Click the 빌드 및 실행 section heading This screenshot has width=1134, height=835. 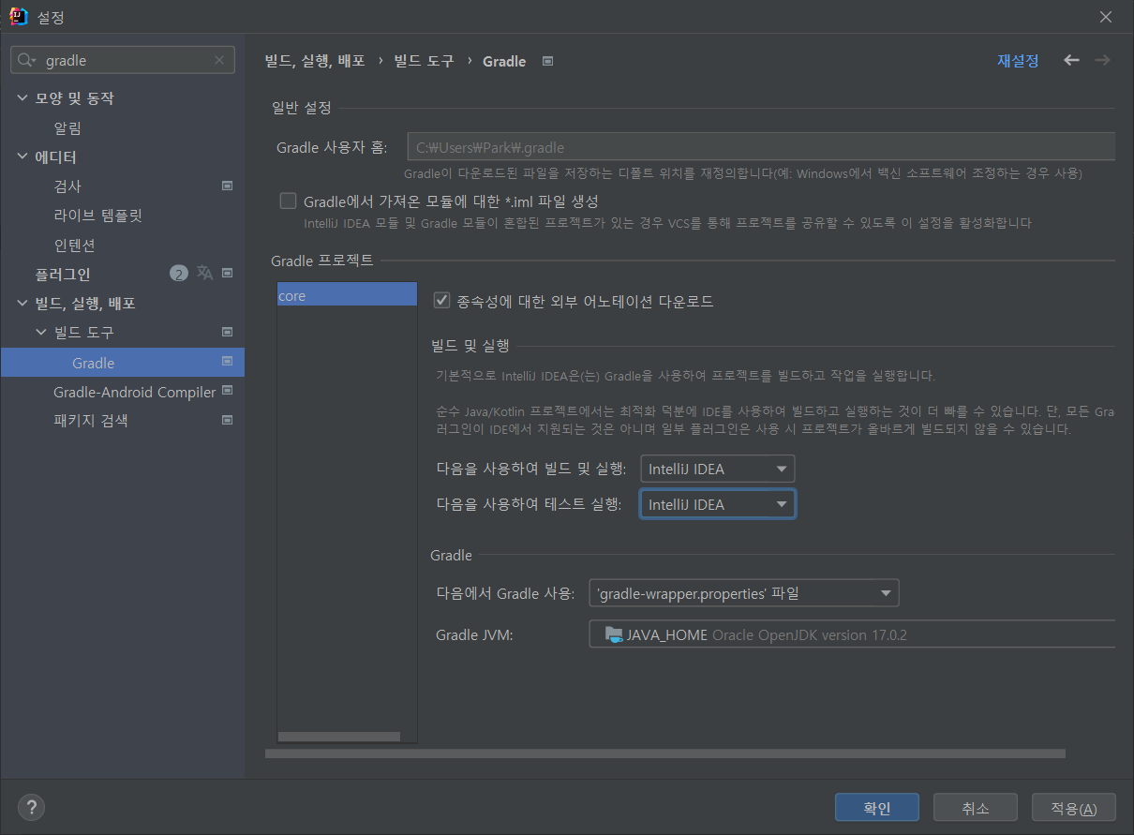click(x=470, y=345)
